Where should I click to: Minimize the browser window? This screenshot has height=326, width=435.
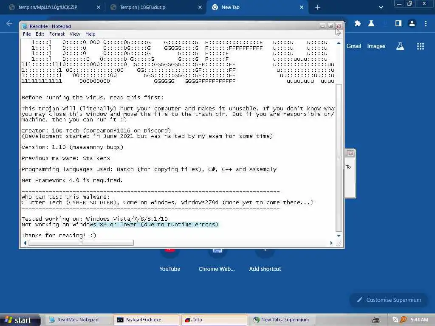pos(399,4)
